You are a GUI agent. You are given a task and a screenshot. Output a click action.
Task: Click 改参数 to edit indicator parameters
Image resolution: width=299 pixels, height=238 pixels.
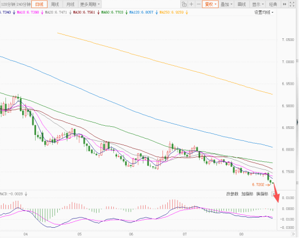pos(232,194)
